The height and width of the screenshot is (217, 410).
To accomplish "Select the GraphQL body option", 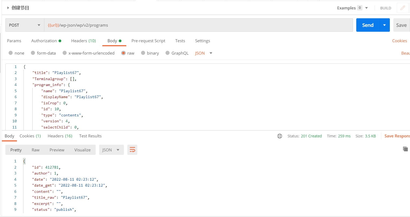I will (x=168, y=53).
